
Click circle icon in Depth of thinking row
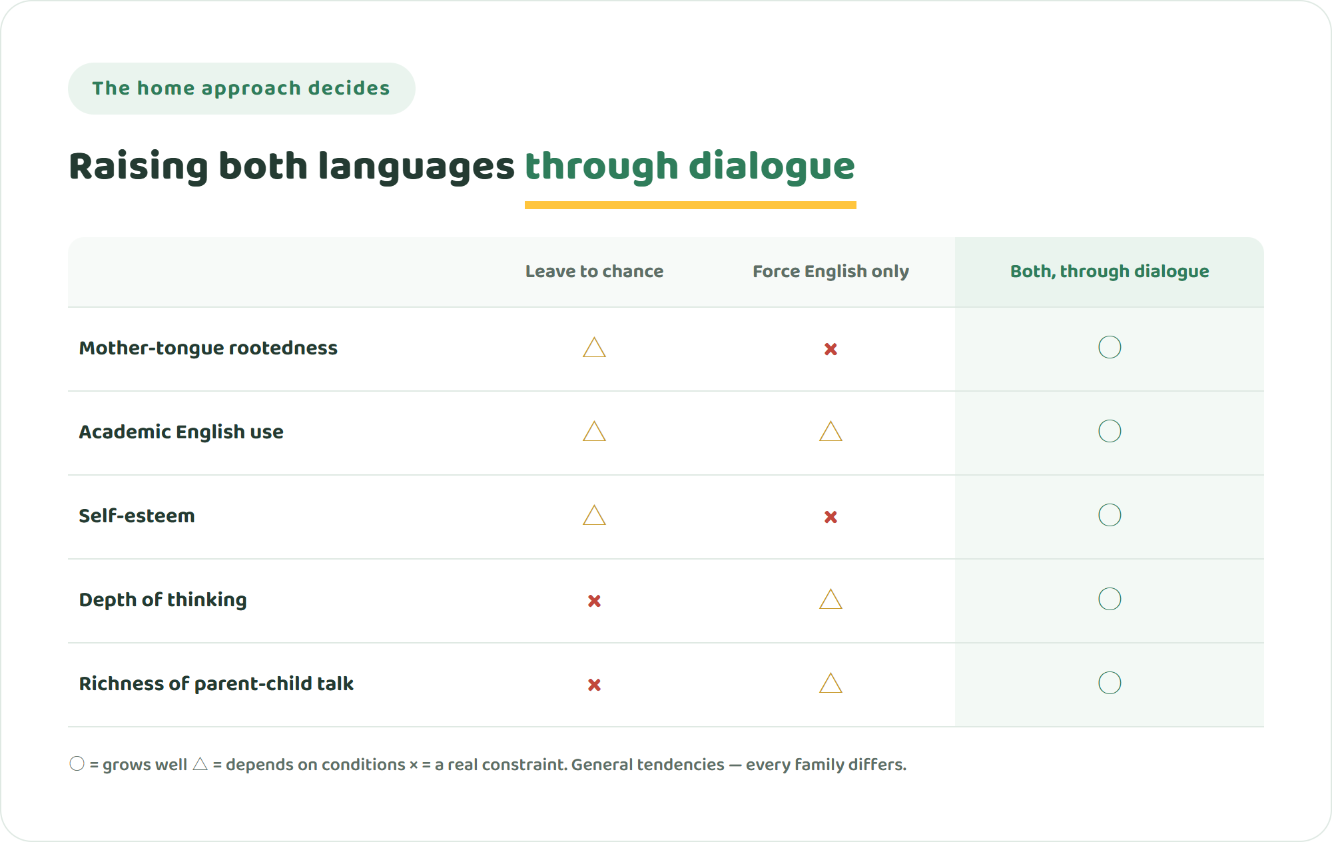[x=1110, y=599]
